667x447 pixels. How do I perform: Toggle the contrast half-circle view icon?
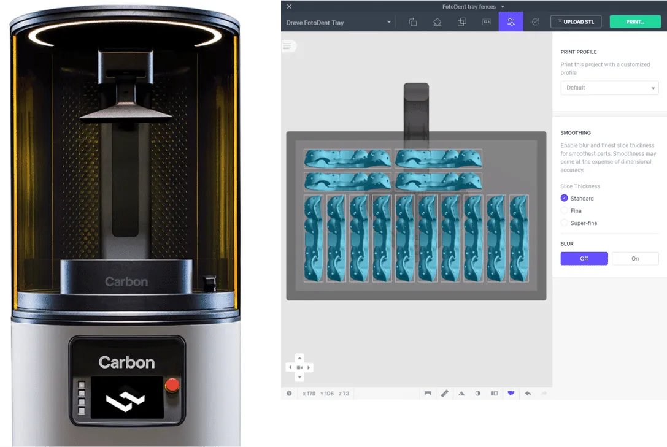[x=477, y=394]
